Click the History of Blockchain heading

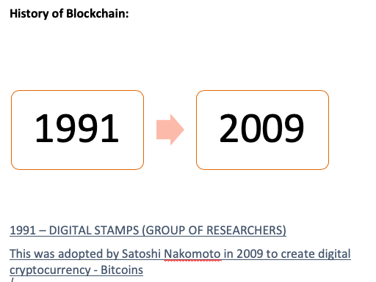pos(69,14)
